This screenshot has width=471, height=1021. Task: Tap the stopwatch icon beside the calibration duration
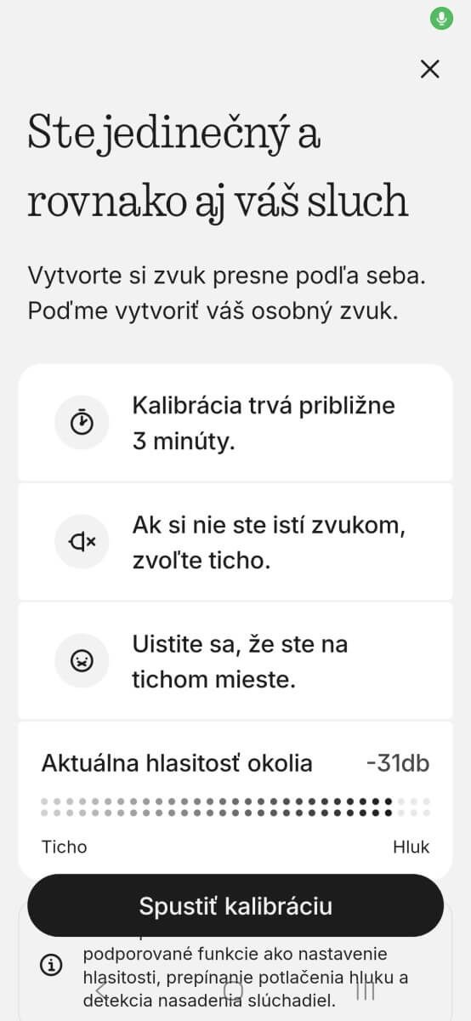[x=82, y=422]
